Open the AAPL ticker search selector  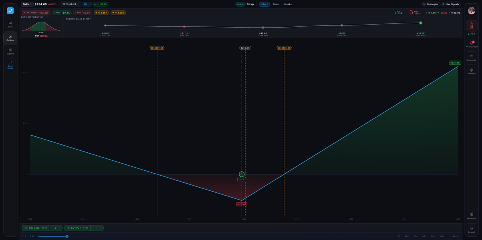[x=27, y=4]
